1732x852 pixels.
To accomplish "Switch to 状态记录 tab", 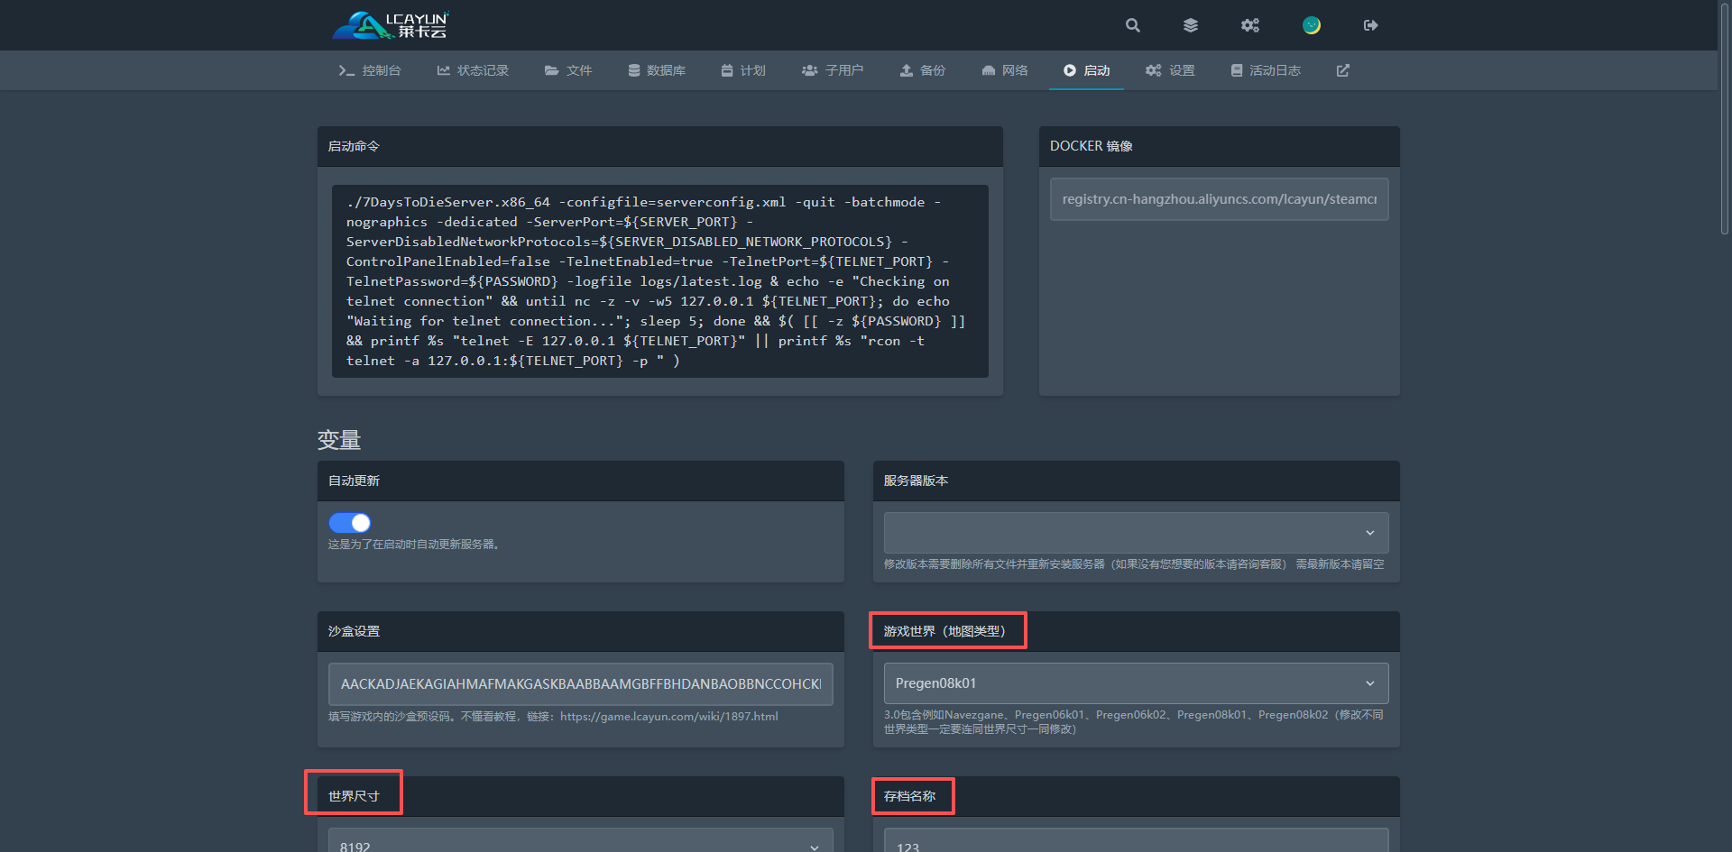I will (473, 70).
